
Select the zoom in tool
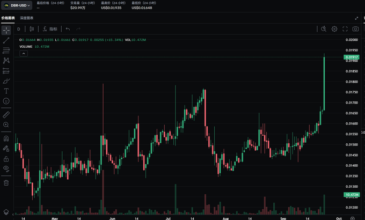(x=6, y=125)
